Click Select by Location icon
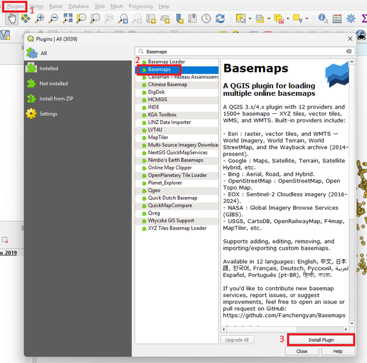This screenshot has width=367, height=363. [x=298, y=18]
